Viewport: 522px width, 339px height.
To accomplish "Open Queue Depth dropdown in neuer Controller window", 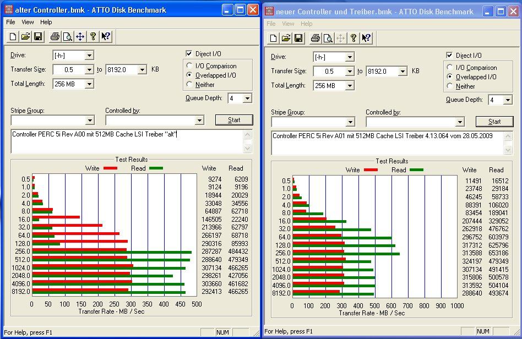I will tap(507, 100).
